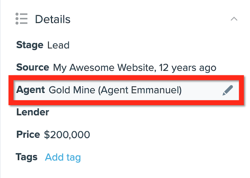Click the Details list icon
This screenshot has width=250, height=178.
tap(22, 19)
